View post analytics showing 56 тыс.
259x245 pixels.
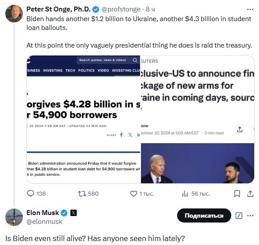pyautogui.click(x=196, y=193)
